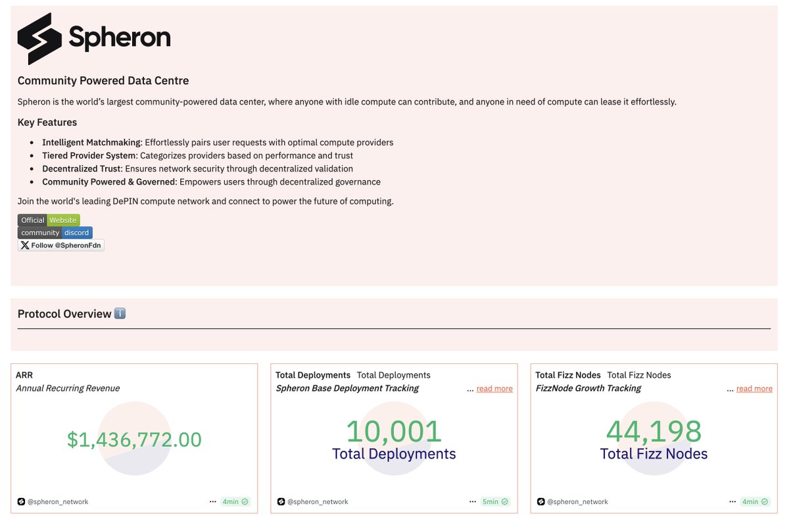Image resolution: width=789 pixels, height=521 pixels.
Task: Click the Annual Recurring Revenue subtitle
Action: click(68, 388)
